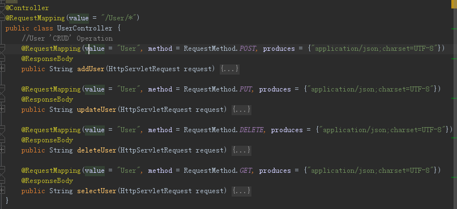Click the @Controller annotation
The image size is (457, 209).
(x=27, y=8)
